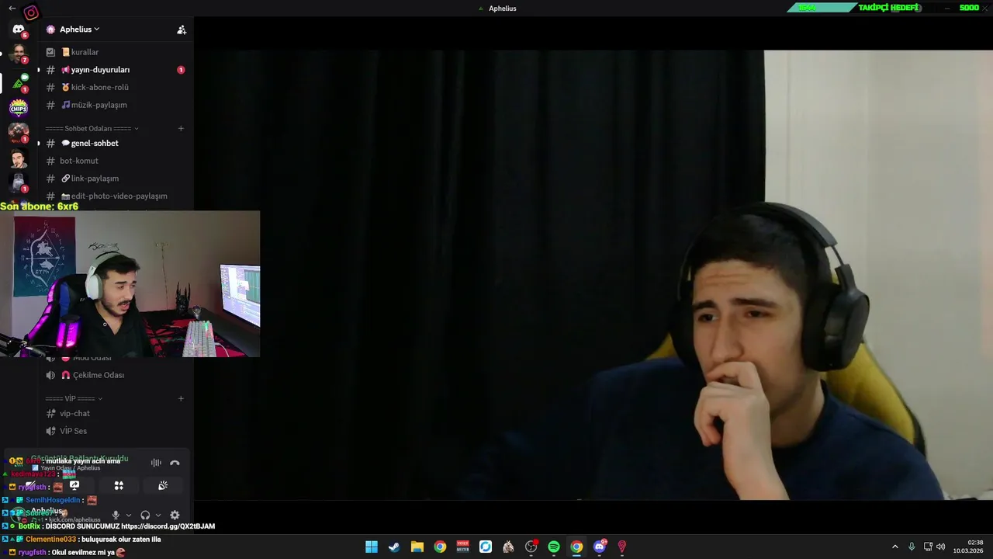The width and height of the screenshot is (993, 559).
Task: Open the vip-chat channel
Action: click(x=116, y=414)
